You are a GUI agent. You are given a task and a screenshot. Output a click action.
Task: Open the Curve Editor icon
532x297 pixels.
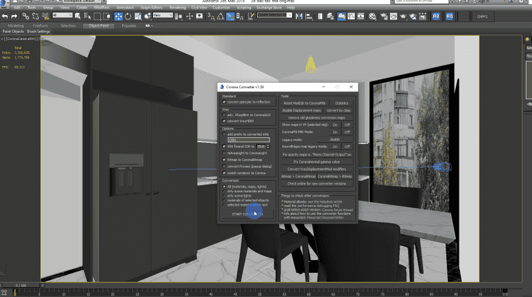[x=351, y=16]
